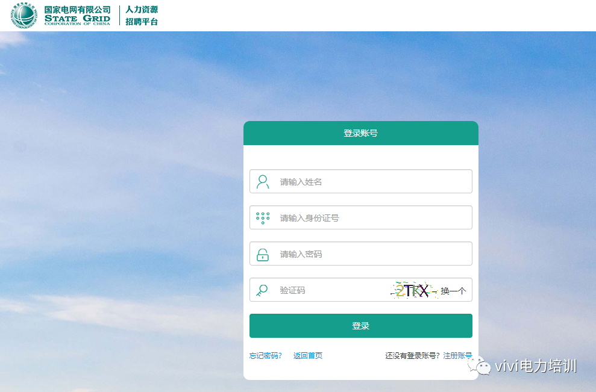Image resolution: width=596 pixels, height=392 pixels.
Task: Click the State Grid globe logo
Action: [x=24, y=16]
